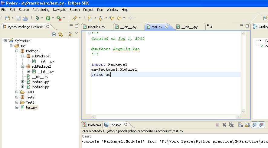Open the Project menu
Viewport: 268px width, 148px height.
point(88,10)
